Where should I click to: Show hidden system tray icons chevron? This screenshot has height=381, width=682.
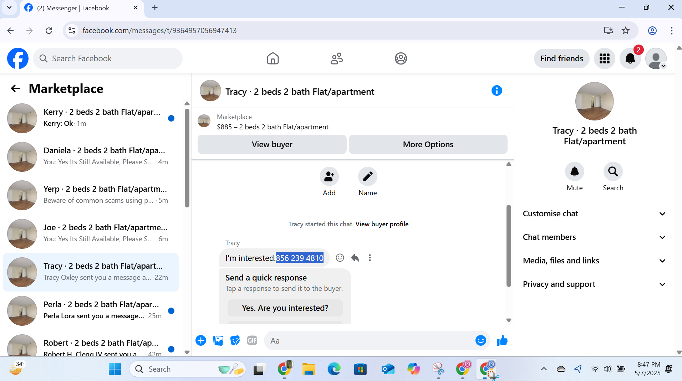coord(544,369)
